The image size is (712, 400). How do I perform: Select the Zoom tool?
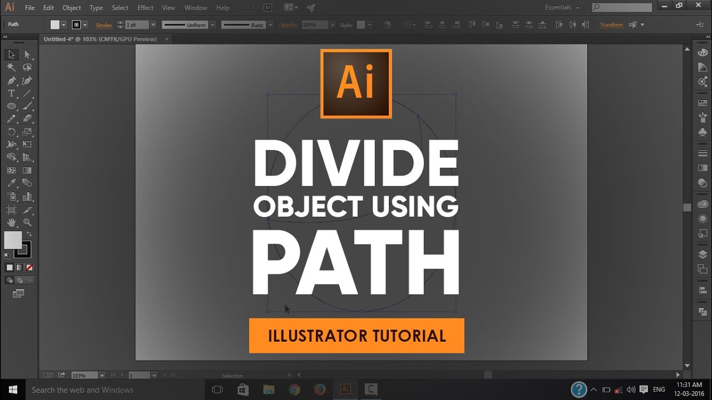click(27, 222)
